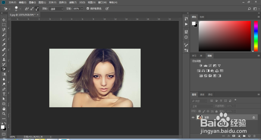Select the Dodge tool
The image size is (261, 140).
click(x=4, y=84)
